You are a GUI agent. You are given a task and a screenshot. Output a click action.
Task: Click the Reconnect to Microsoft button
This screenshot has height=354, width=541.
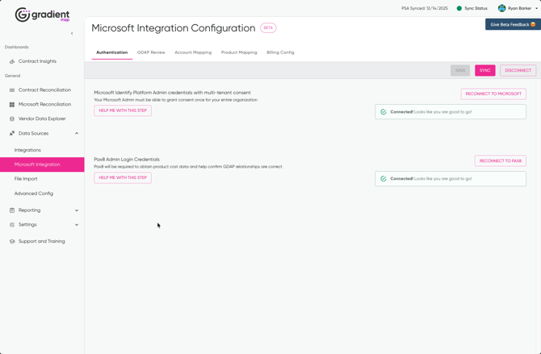click(x=493, y=94)
